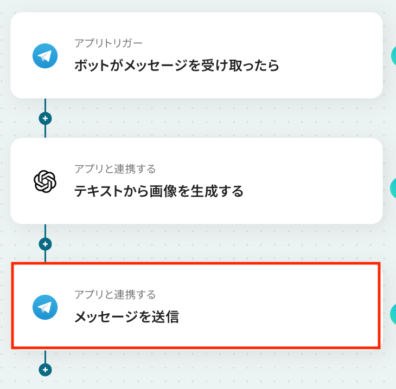
Task: Open ボットがメッセージを受け取ったら title text
Action: tap(176, 66)
